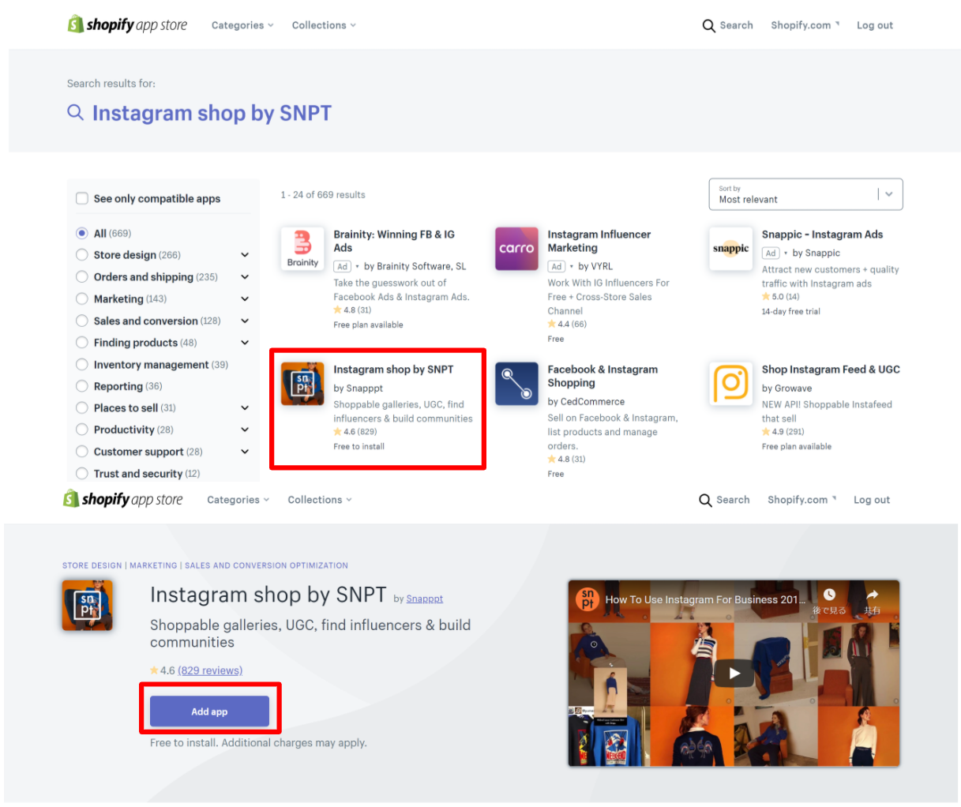The width and height of the screenshot is (961, 807).
Task: Open Instagram Influencer Marketing title
Action: pos(599,241)
